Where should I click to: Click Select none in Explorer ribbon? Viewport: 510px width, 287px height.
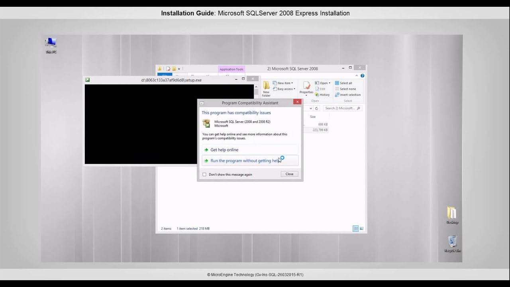[345, 89]
